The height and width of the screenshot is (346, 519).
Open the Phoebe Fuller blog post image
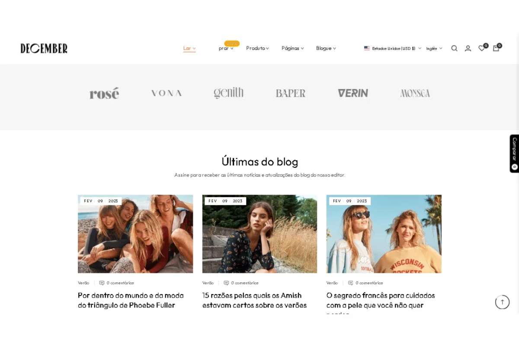click(135, 234)
